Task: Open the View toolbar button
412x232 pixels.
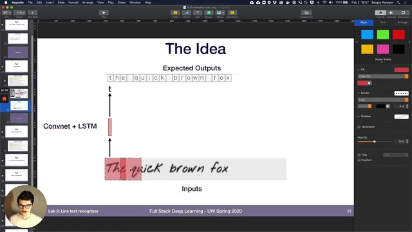Action: pos(7,13)
